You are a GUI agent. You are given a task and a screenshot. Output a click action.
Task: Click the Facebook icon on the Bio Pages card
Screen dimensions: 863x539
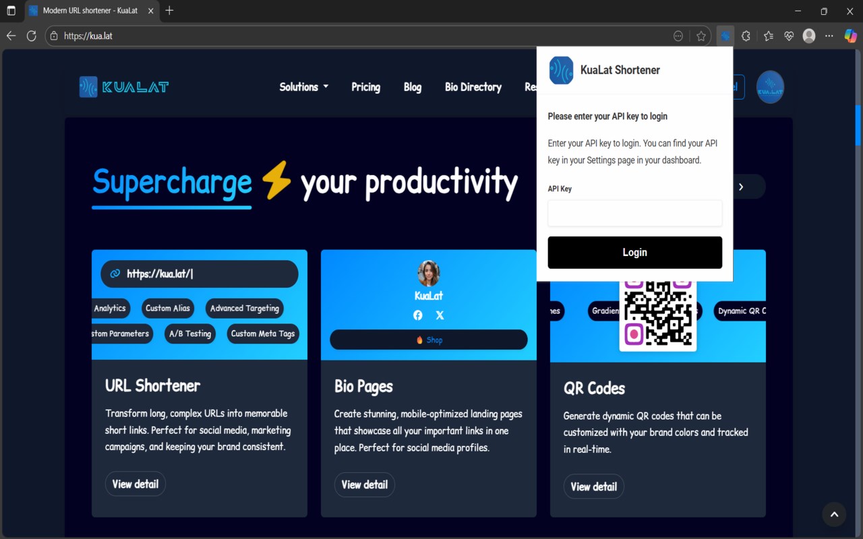418,315
